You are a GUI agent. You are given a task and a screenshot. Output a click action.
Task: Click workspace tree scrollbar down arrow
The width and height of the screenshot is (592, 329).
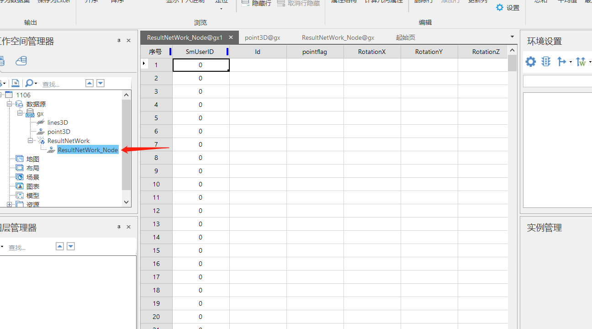[127, 202]
